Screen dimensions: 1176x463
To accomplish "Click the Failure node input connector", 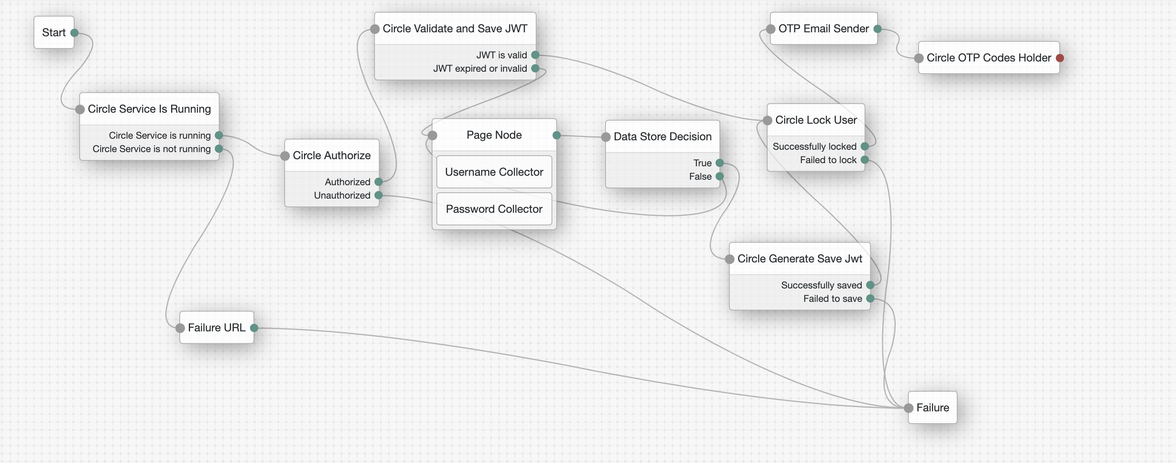I will (908, 408).
